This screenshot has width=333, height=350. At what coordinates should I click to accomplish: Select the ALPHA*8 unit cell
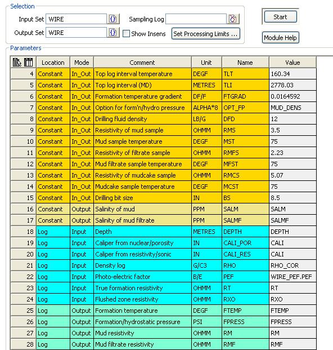[206, 108]
